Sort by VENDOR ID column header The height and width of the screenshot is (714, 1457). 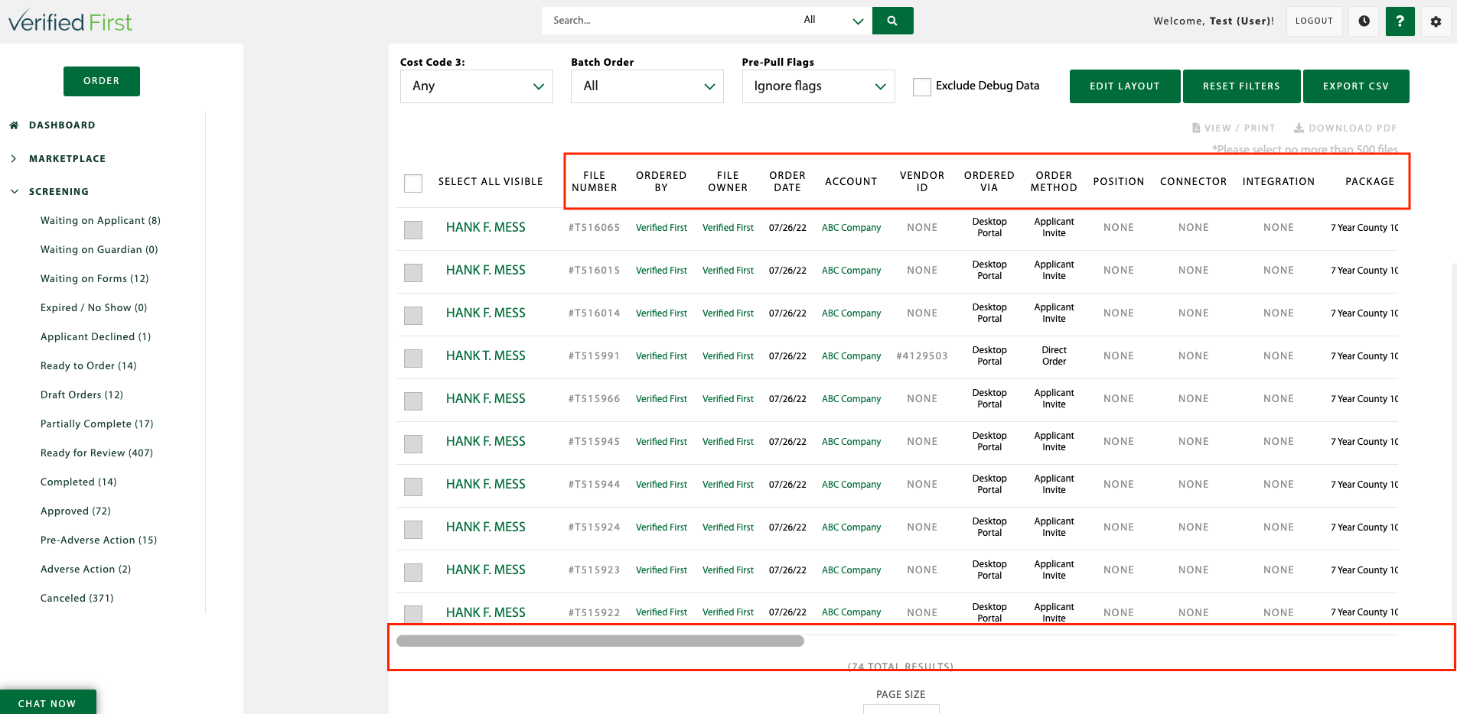point(922,182)
